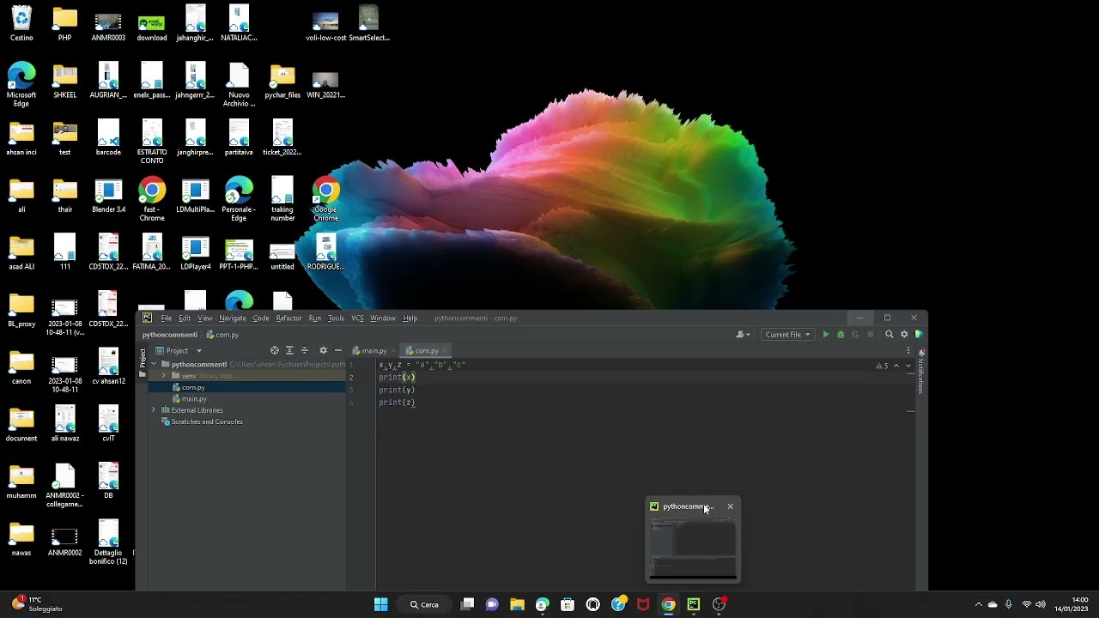This screenshot has width=1099, height=618.
Task: Open Project view selector dropdown
Action: click(x=179, y=350)
